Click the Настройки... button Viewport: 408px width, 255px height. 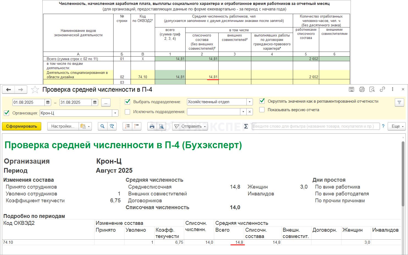63,126
